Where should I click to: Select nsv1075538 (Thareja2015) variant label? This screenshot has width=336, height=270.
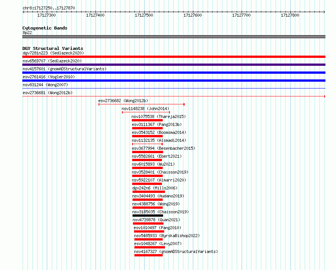[x=159, y=116]
